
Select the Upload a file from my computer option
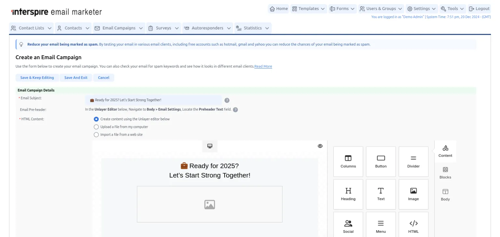point(96,127)
